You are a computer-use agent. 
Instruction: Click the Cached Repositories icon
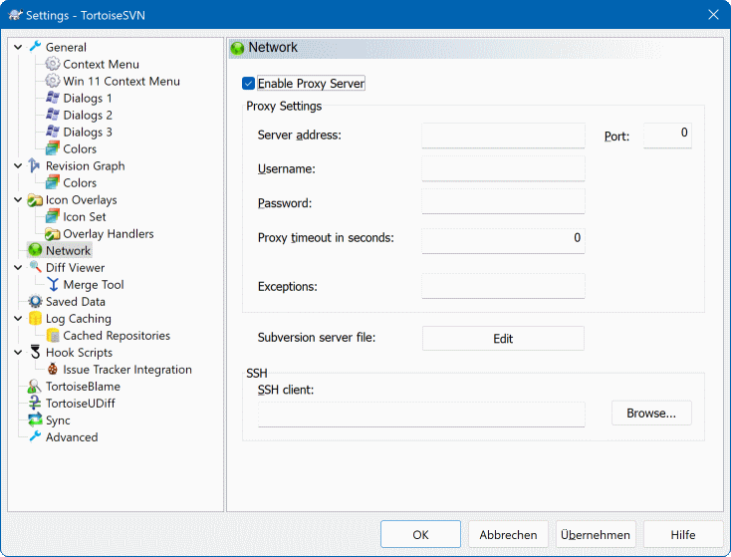(53, 335)
